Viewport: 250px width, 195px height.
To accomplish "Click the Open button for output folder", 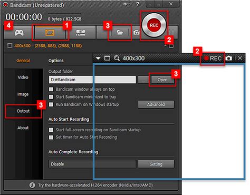I will 162,80.
